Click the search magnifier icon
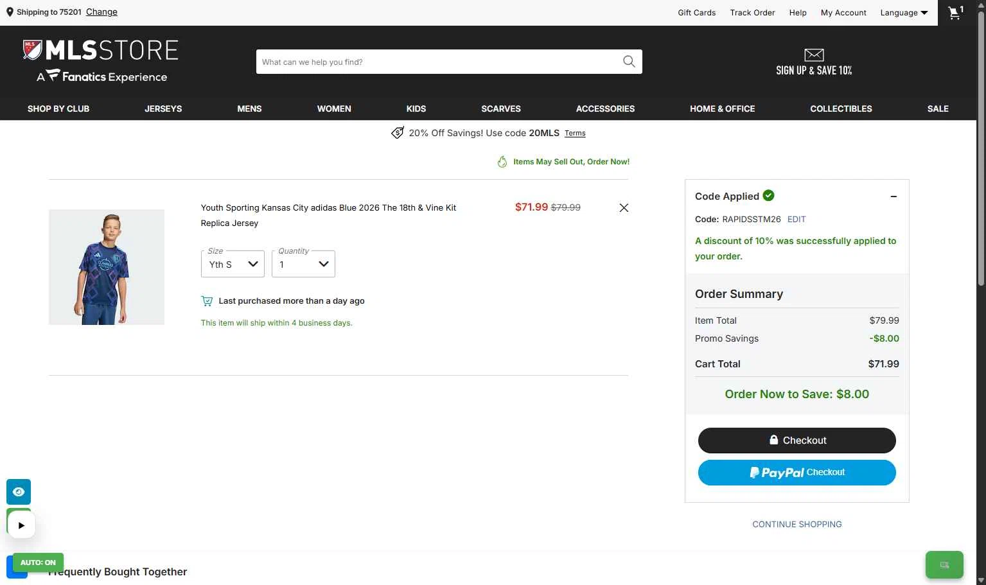986x585 pixels. click(x=629, y=62)
